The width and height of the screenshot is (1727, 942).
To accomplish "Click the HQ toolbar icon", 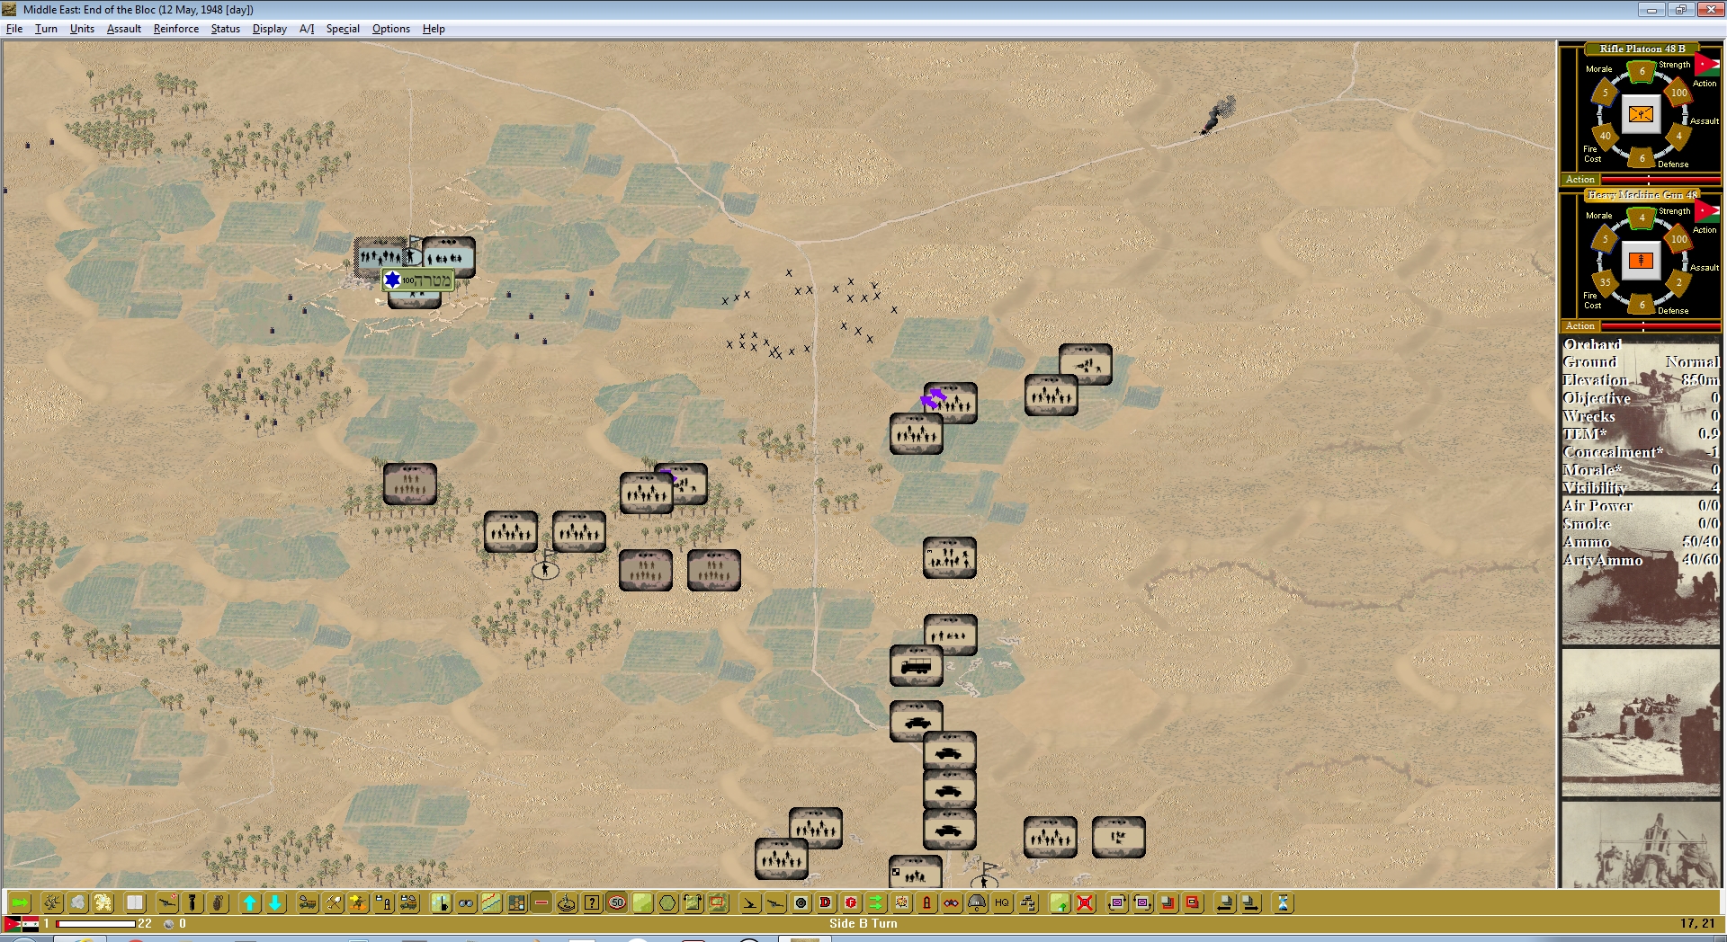I will click(1002, 902).
